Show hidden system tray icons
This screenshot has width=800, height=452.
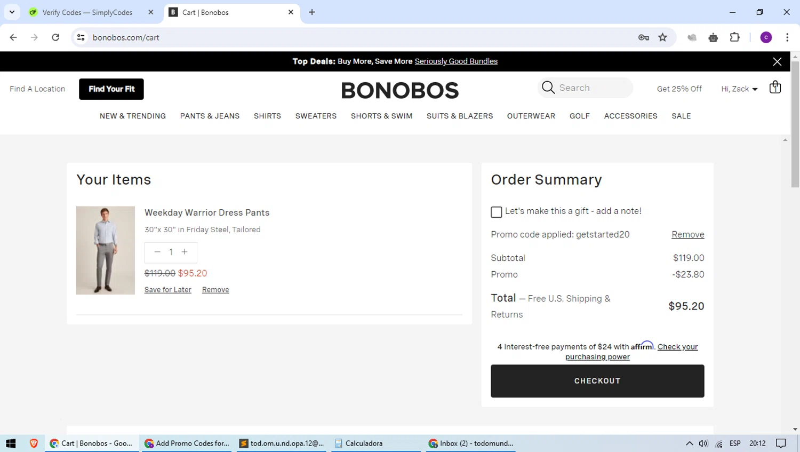689,443
